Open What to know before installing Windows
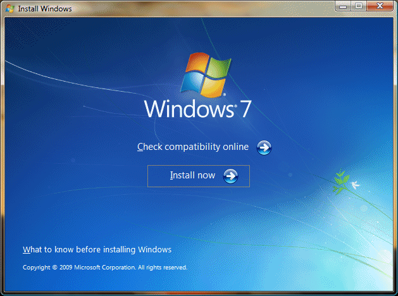Viewport: 398px width, 296px height. pos(97,250)
